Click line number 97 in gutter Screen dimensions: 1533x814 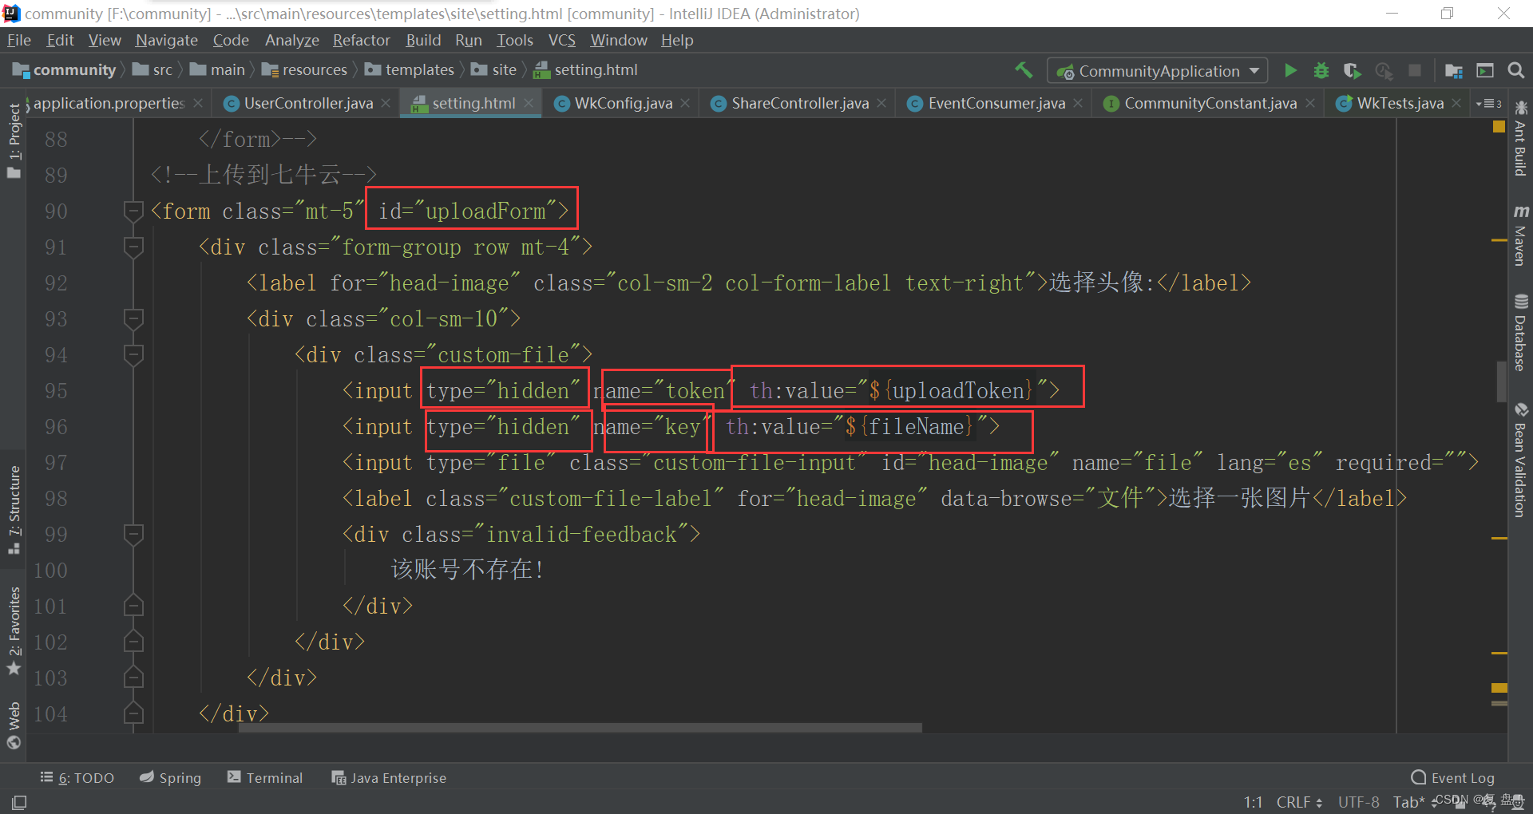coord(56,463)
